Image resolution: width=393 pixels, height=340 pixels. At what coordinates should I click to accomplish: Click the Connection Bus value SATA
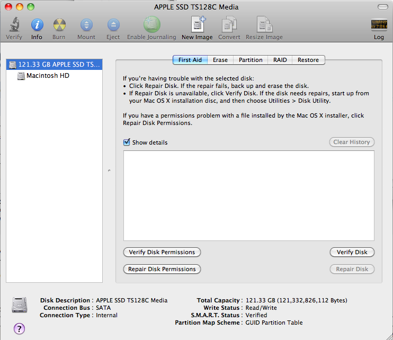[x=103, y=308]
